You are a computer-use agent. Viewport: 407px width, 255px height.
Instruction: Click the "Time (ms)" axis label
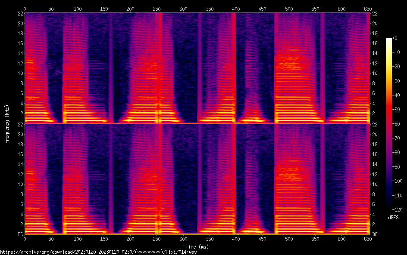click(x=197, y=246)
